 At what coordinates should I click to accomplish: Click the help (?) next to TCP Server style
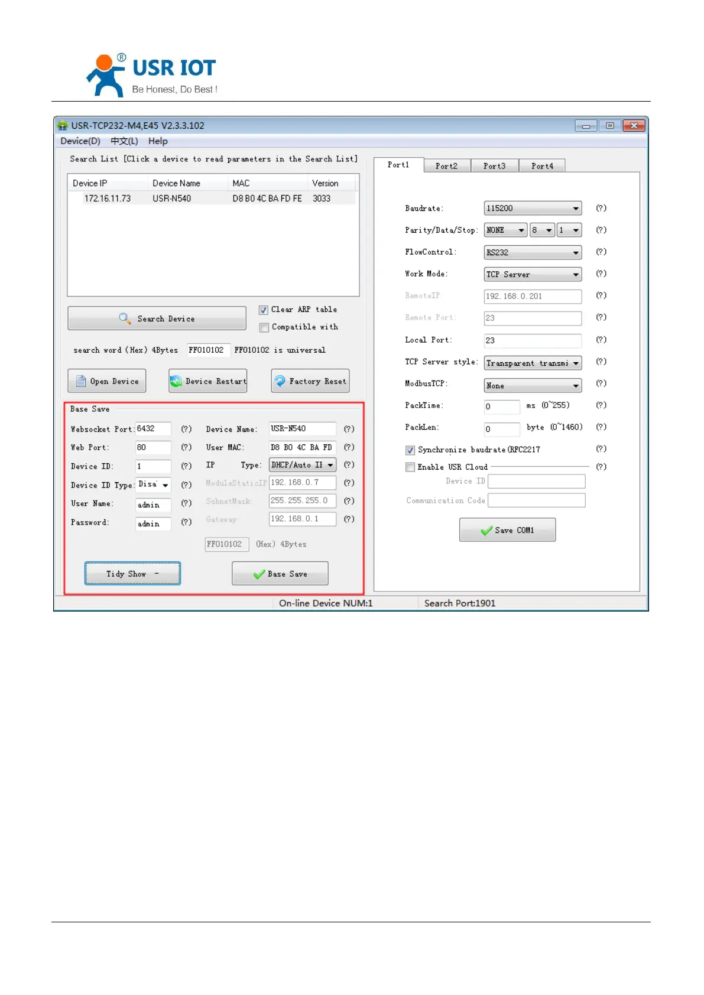601,362
